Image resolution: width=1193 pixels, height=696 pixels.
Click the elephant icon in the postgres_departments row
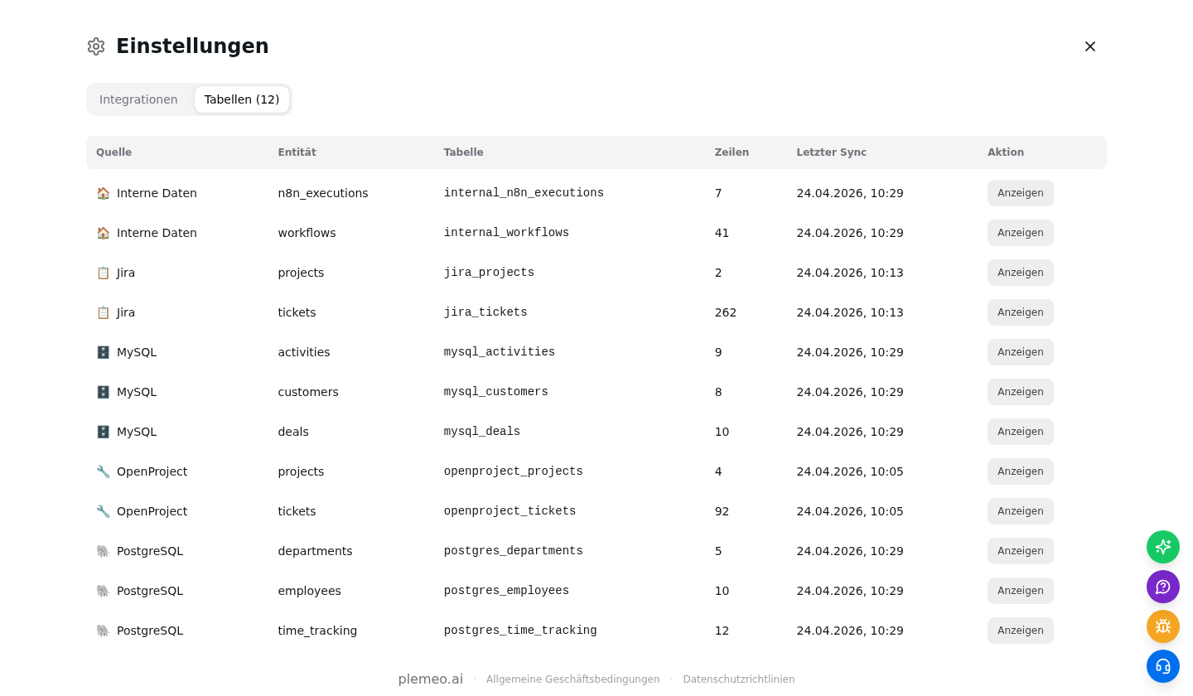click(x=103, y=551)
